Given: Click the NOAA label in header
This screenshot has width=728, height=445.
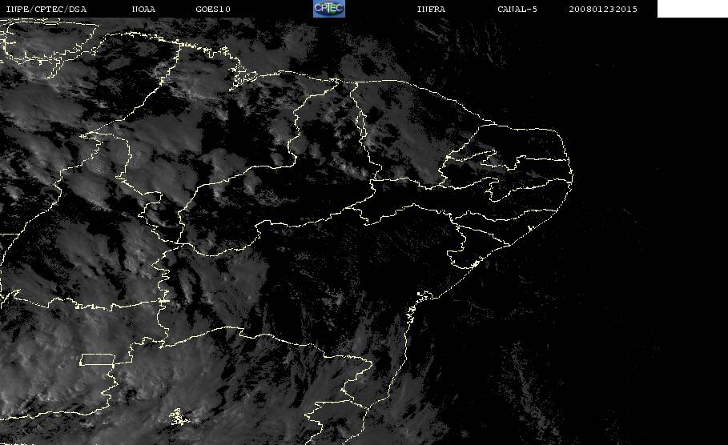Looking at the screenshot, I should (x=143, y=9).
